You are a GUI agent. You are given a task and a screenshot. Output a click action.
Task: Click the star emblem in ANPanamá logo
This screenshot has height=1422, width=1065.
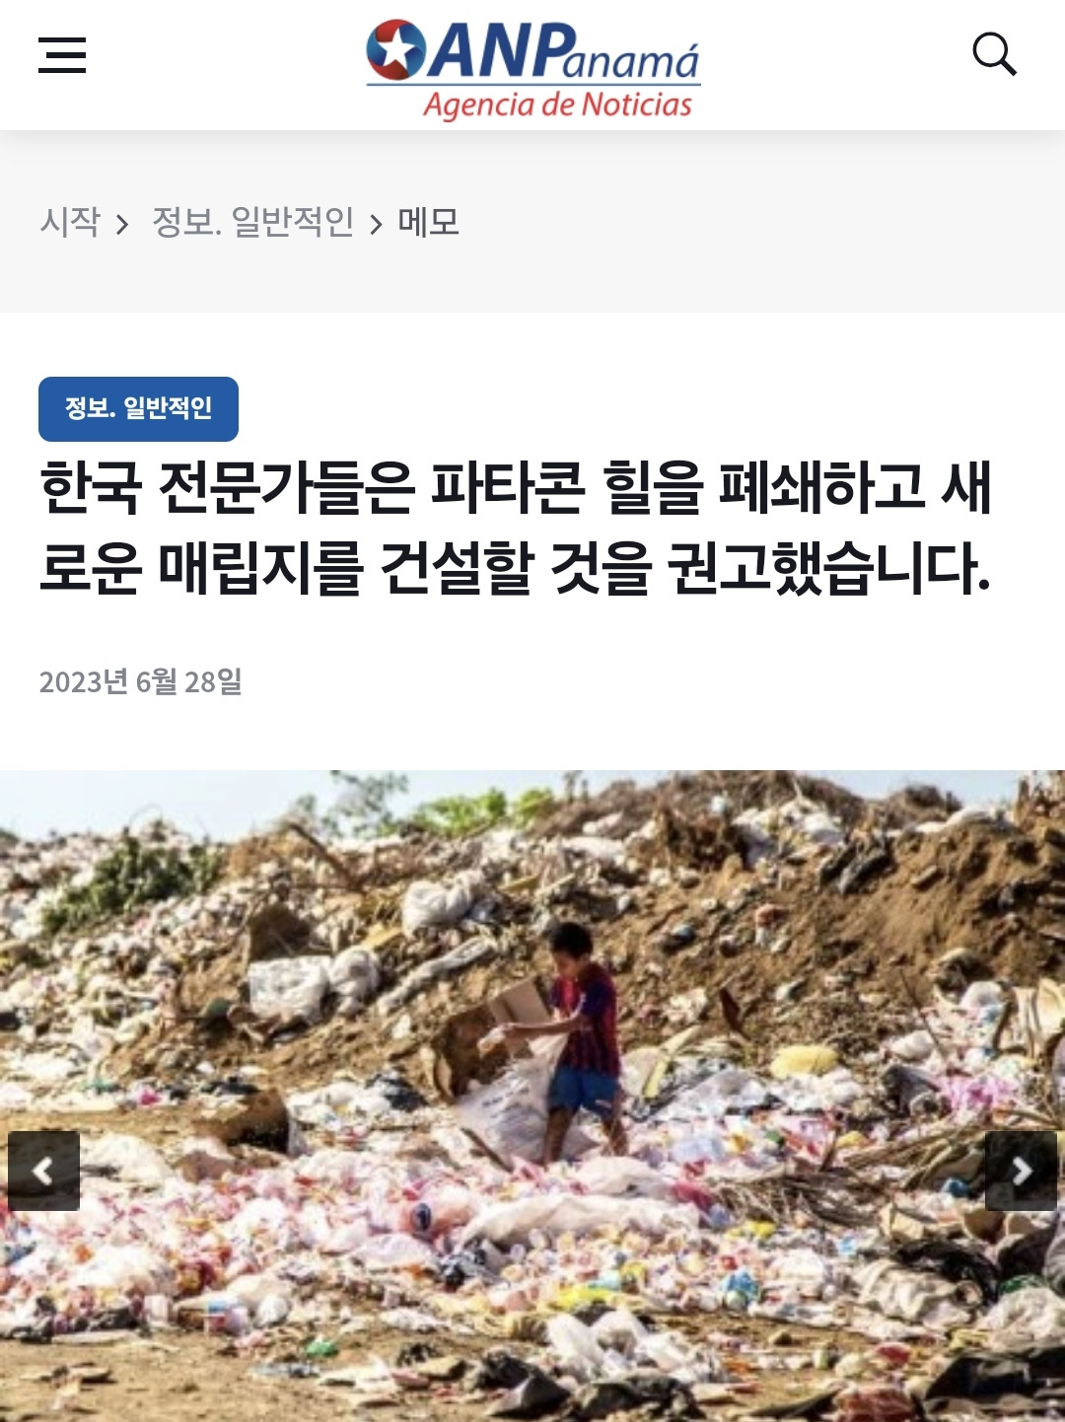coord(396,50)
